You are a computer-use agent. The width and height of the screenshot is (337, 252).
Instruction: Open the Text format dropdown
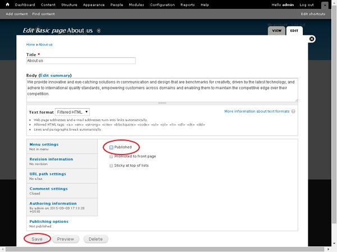point(72,112)
